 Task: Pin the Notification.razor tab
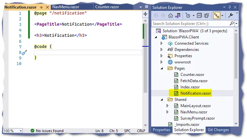41,7
